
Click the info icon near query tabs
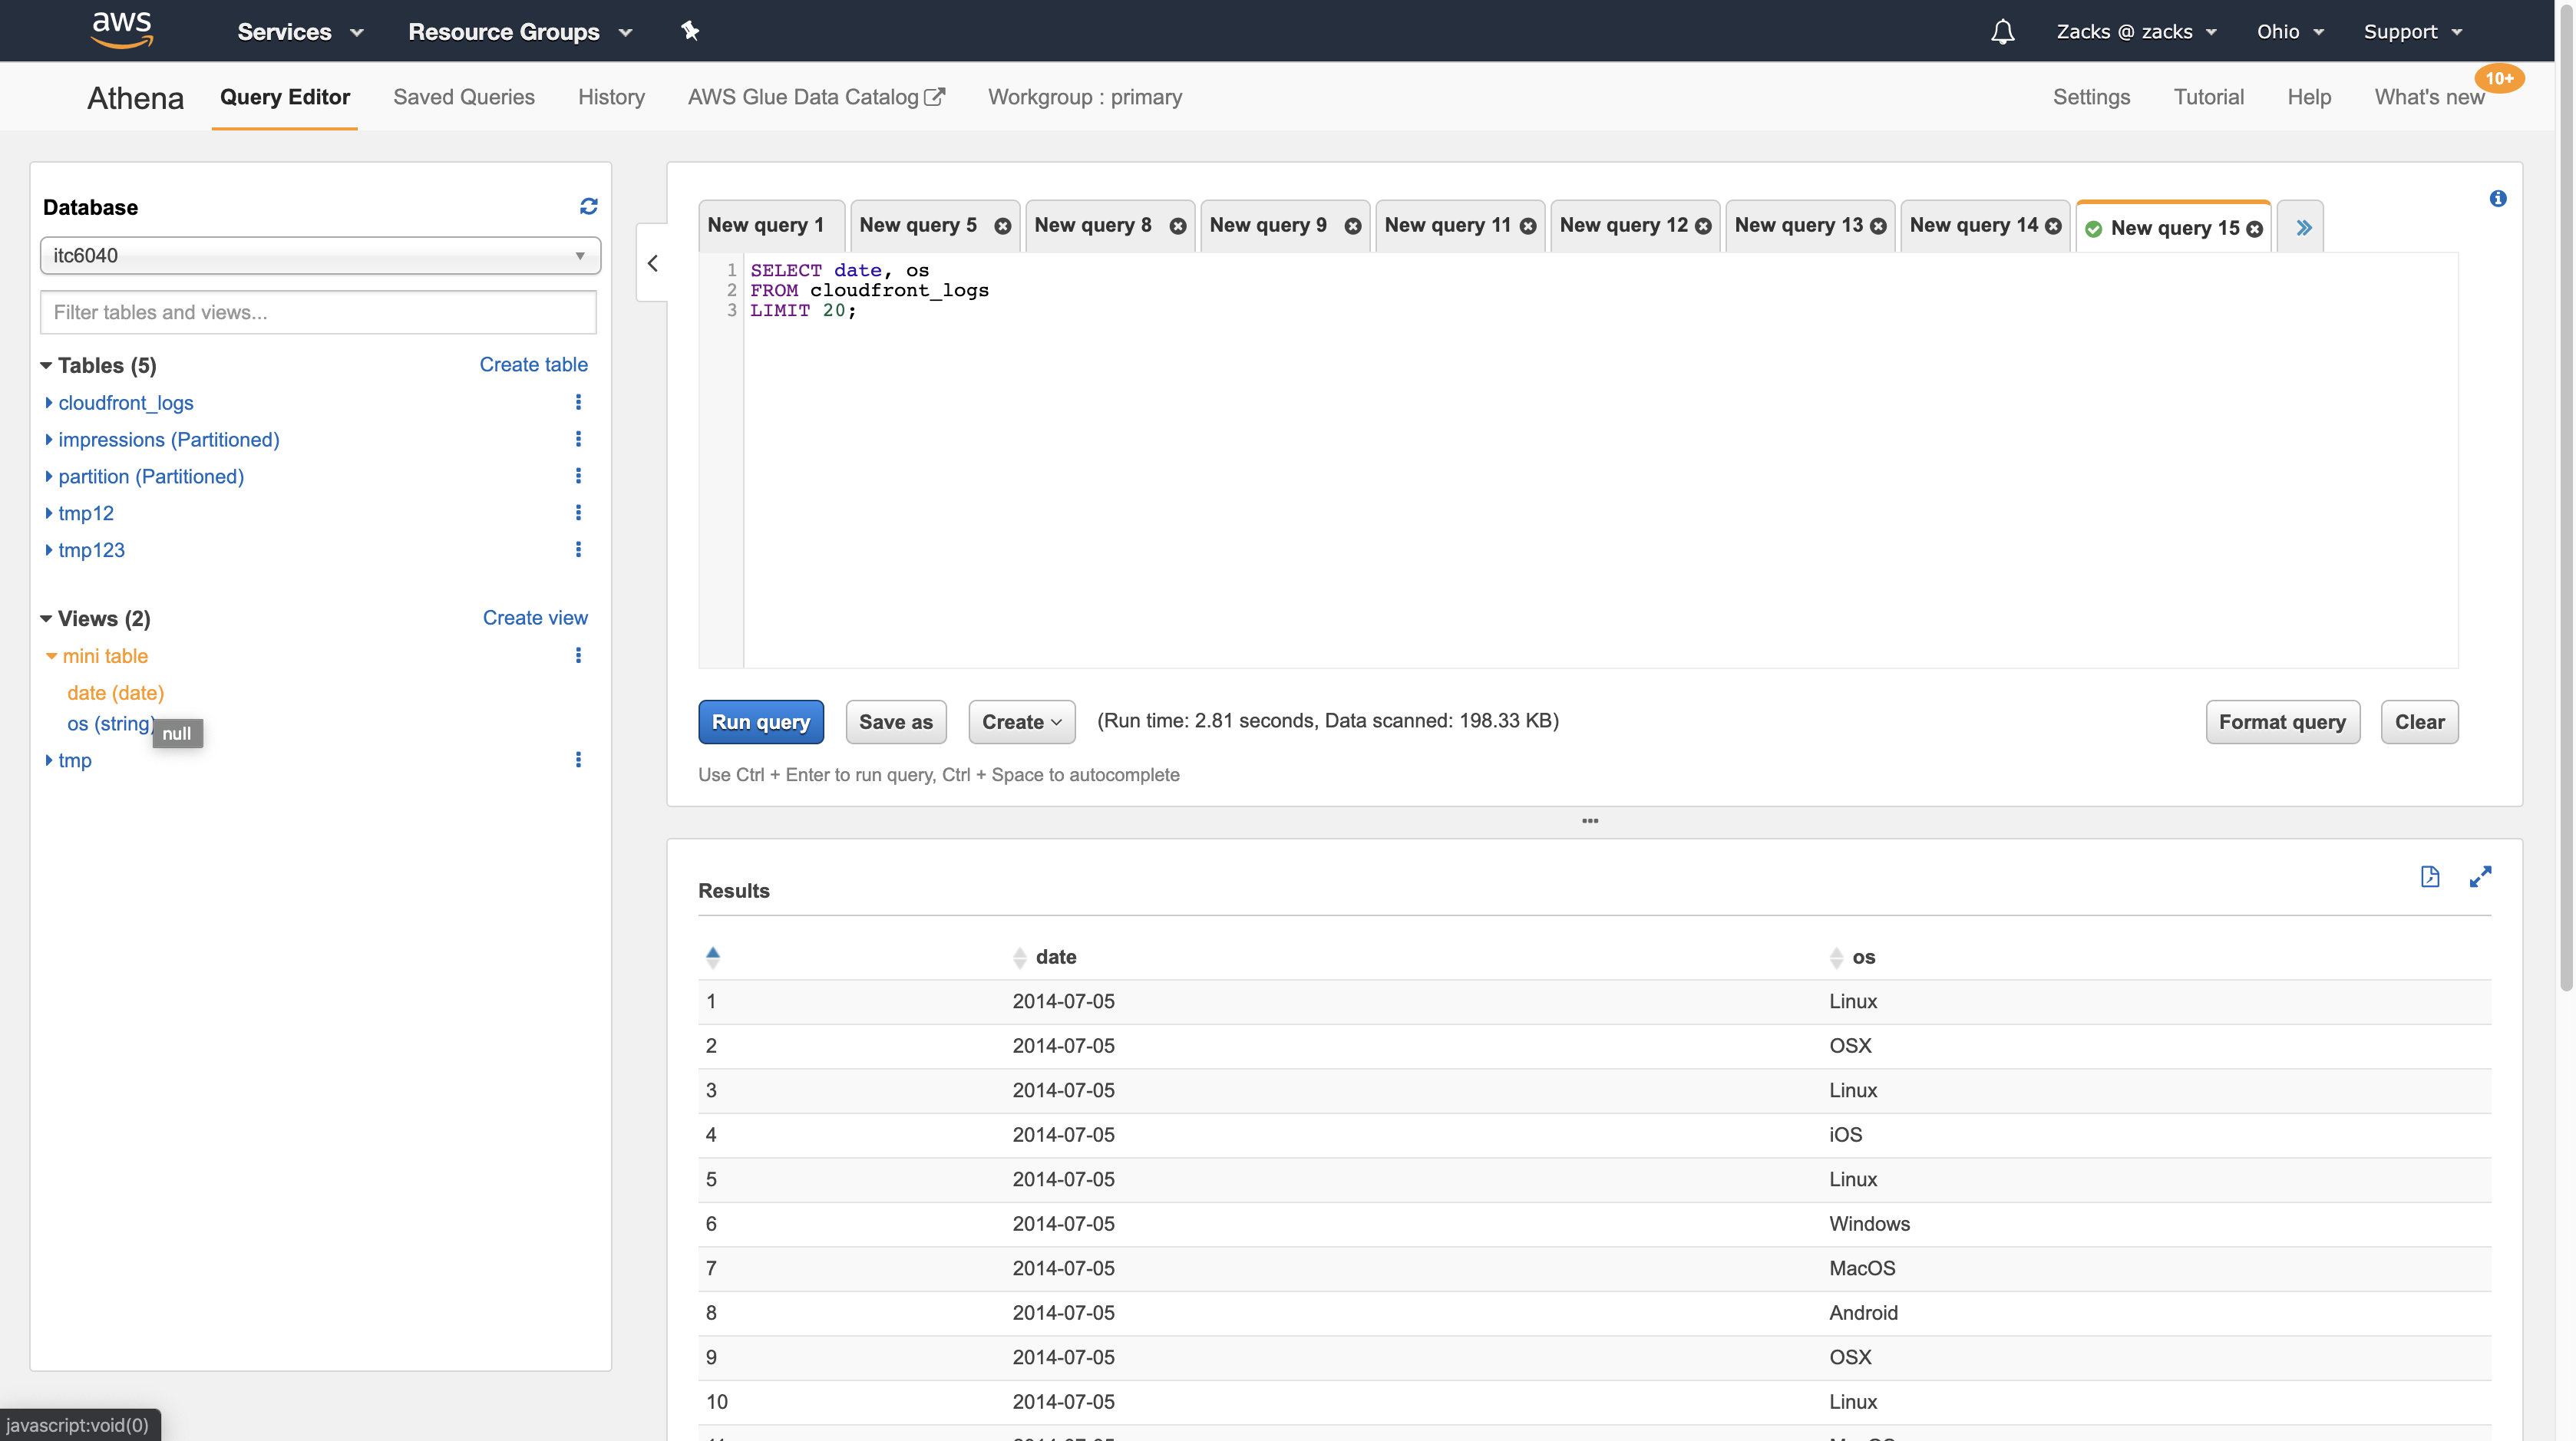click(x=2497, y=198)
